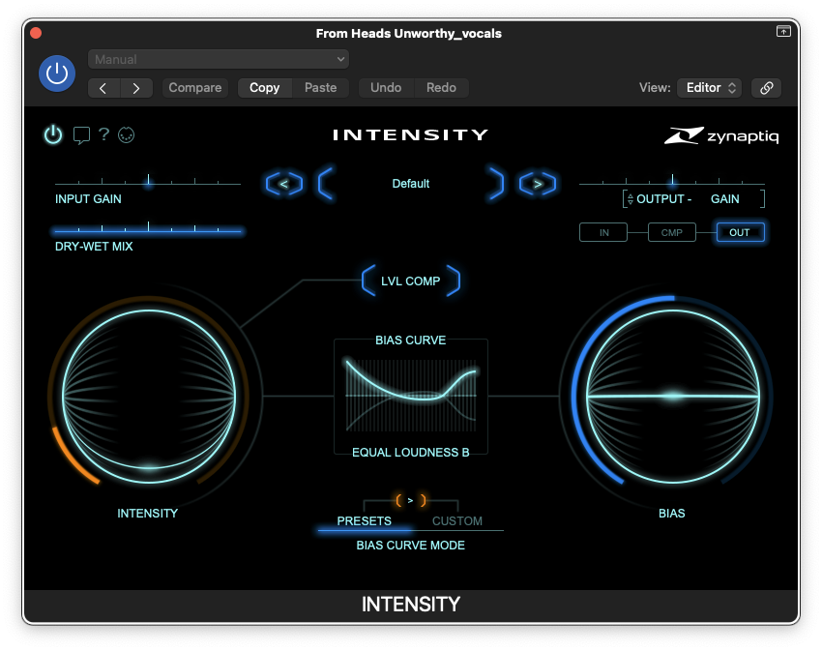
Task: Click the Paste button
Action: 320,88
